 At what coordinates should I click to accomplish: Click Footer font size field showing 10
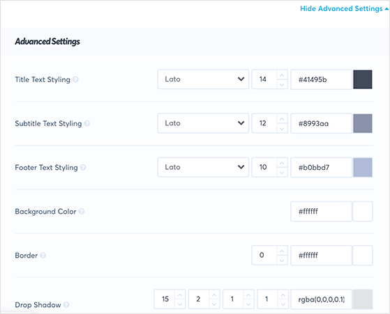(264, 167)
